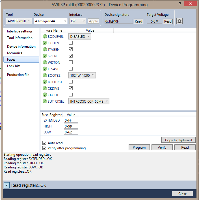199x200 pixels.
Task: Uncheck the CKDIV8 fuse checkbox
Action: 71,88
